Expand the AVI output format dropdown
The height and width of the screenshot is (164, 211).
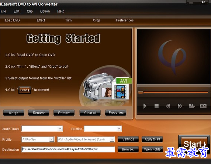pos(112,139)
